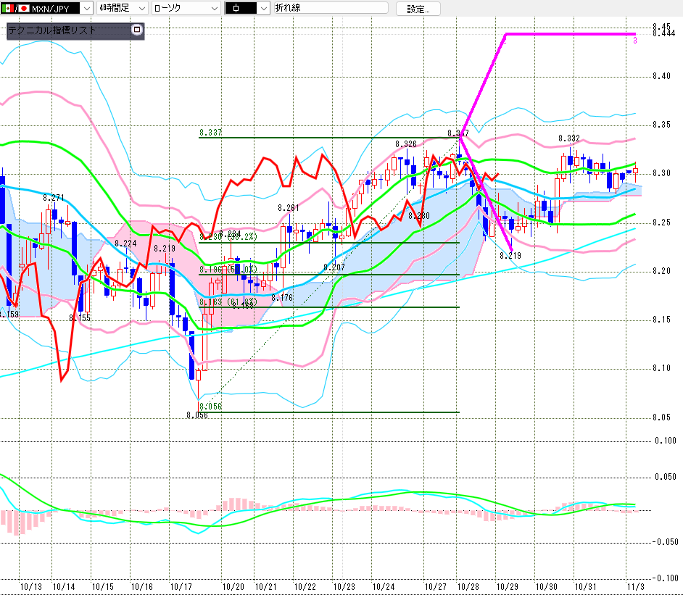Open the MXN/JPY currency pair dropdown arrow
Viewport: 683px width, 595px height.
tap(86, 9)
